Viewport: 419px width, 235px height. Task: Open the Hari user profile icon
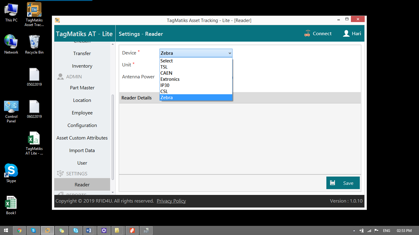point(346,34)
